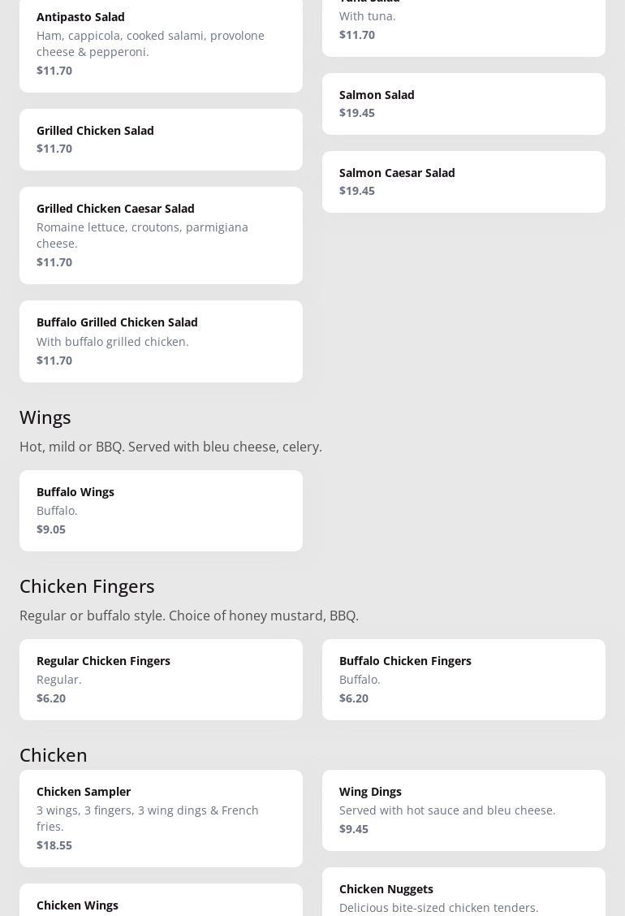Open the Grilled Chicken Salad card
This screenshot has width=625, height=916.
point(161,140)
